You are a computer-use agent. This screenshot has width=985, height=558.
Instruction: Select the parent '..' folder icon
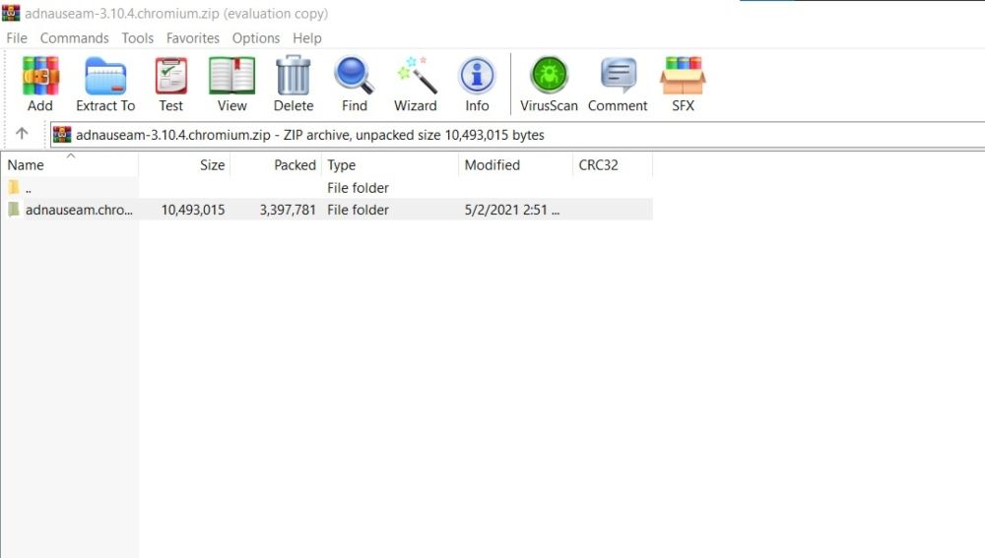tap(14, 187)
